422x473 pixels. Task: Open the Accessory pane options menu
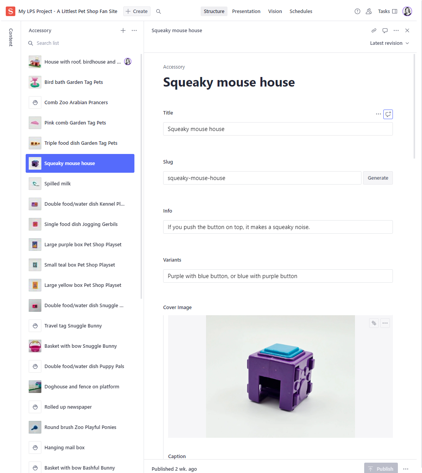[x=134, y=30]
